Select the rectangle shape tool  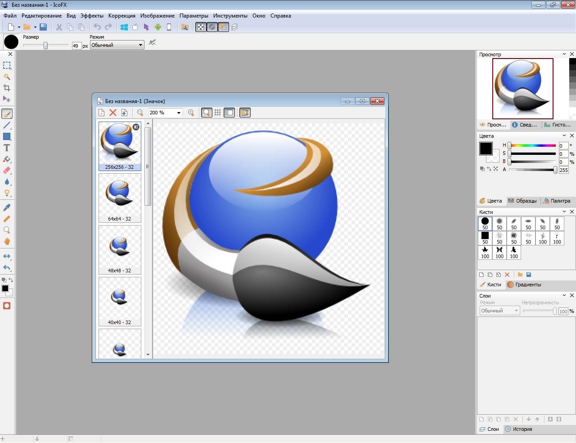tap(7, 137)
